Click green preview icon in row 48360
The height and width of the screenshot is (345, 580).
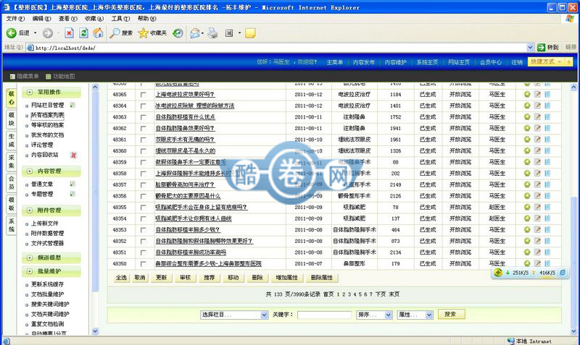(527, 150)
